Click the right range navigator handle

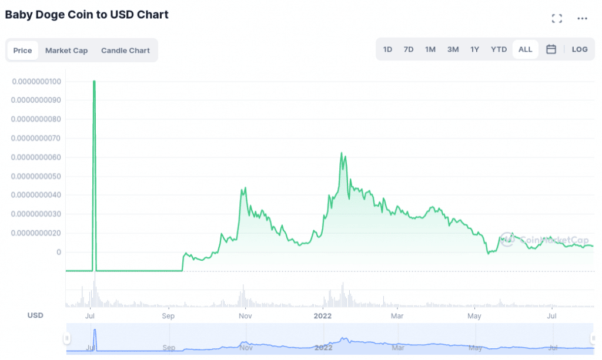[x=593, y=338]
